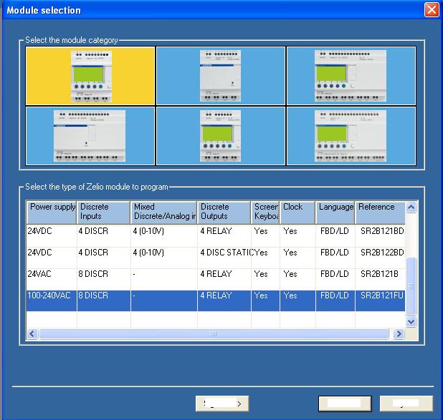
Task: Click the Screen Keyboard column header
Action: (265, 213)
